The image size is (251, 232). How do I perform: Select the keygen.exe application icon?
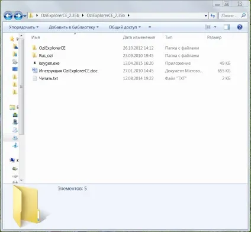click(35, 63)
